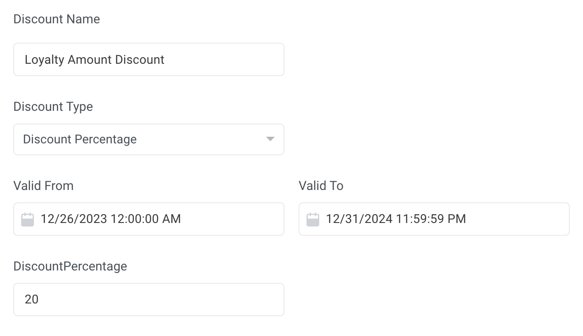Focus the Discount Name input field

[149, 59]
